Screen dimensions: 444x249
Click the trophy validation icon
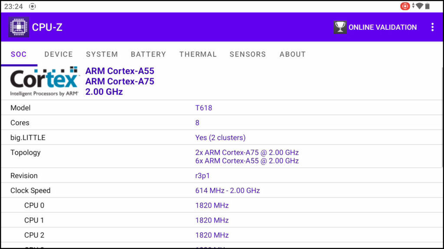point(340,27)
